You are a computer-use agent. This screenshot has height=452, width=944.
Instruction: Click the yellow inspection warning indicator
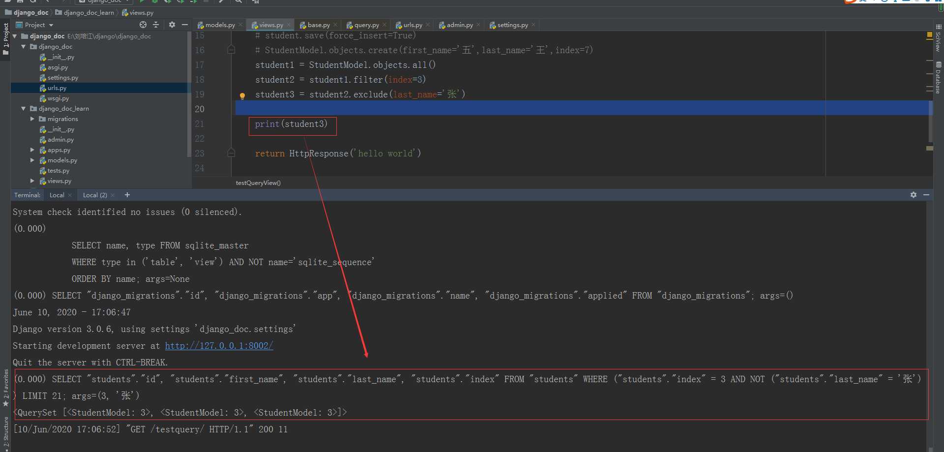(929, 35)
